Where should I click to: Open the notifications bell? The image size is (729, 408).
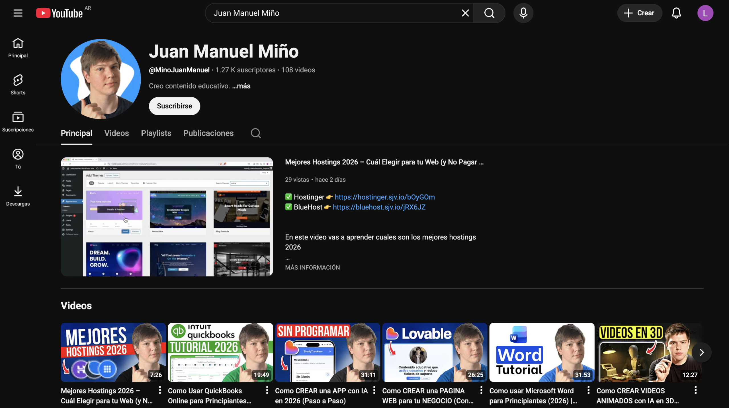tap(676, 13)
